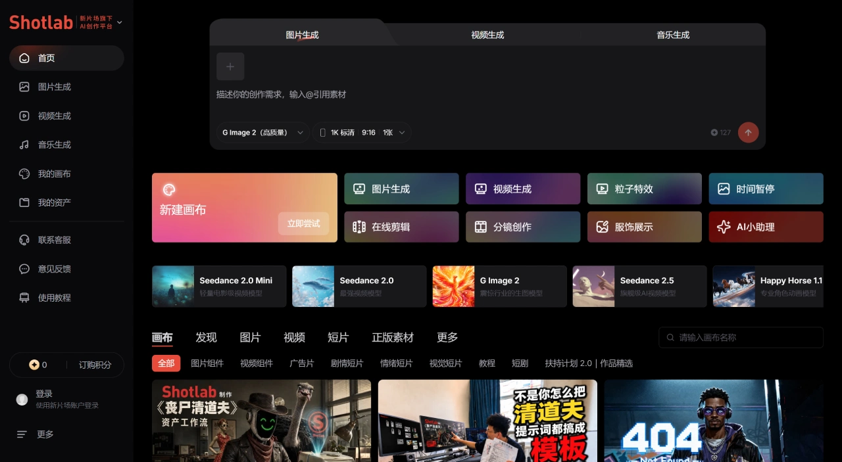
Task: Click the headset icon for 联系客服
Action: [24, 240]
